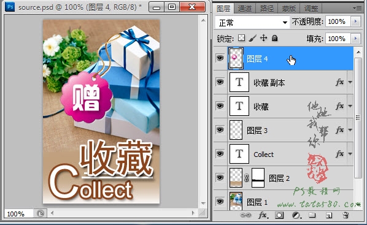This screenshot has width=367, height=225.
Task: Click the create new group folder icon
Action: tap(312, 215)
